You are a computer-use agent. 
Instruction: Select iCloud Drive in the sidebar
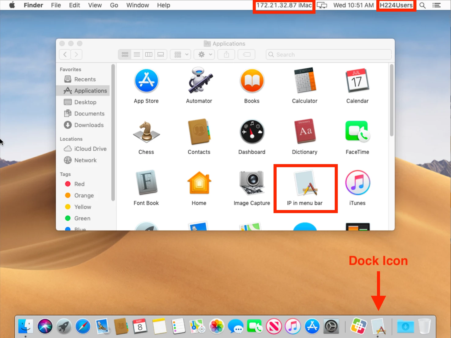83,149
